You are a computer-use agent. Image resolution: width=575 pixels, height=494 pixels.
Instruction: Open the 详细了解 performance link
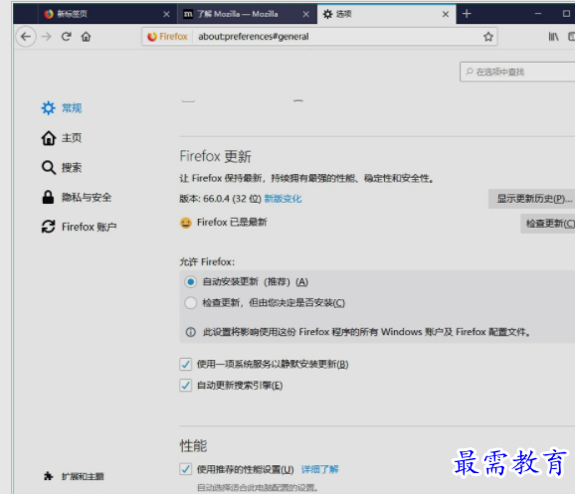(319, 469)
